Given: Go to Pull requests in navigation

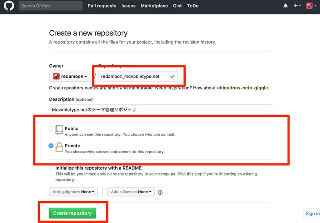Looking at the screenshot, I should pos(102,6).
